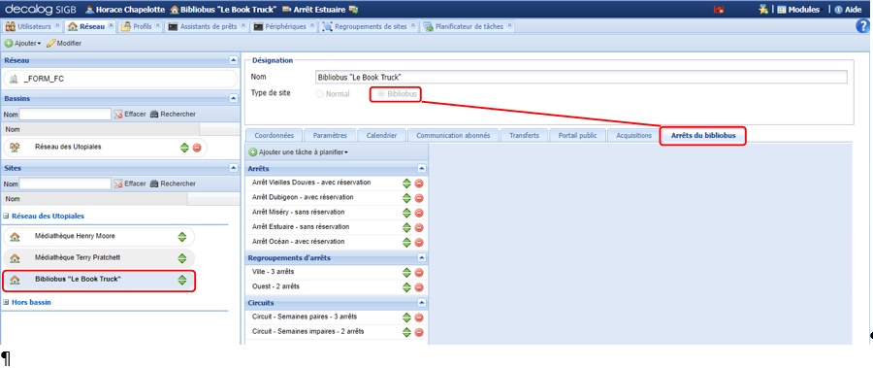Close the Réseau tab

(111, 25)
